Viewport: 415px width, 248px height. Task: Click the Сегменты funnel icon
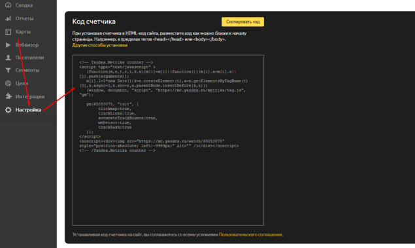(x=8, y=70)
